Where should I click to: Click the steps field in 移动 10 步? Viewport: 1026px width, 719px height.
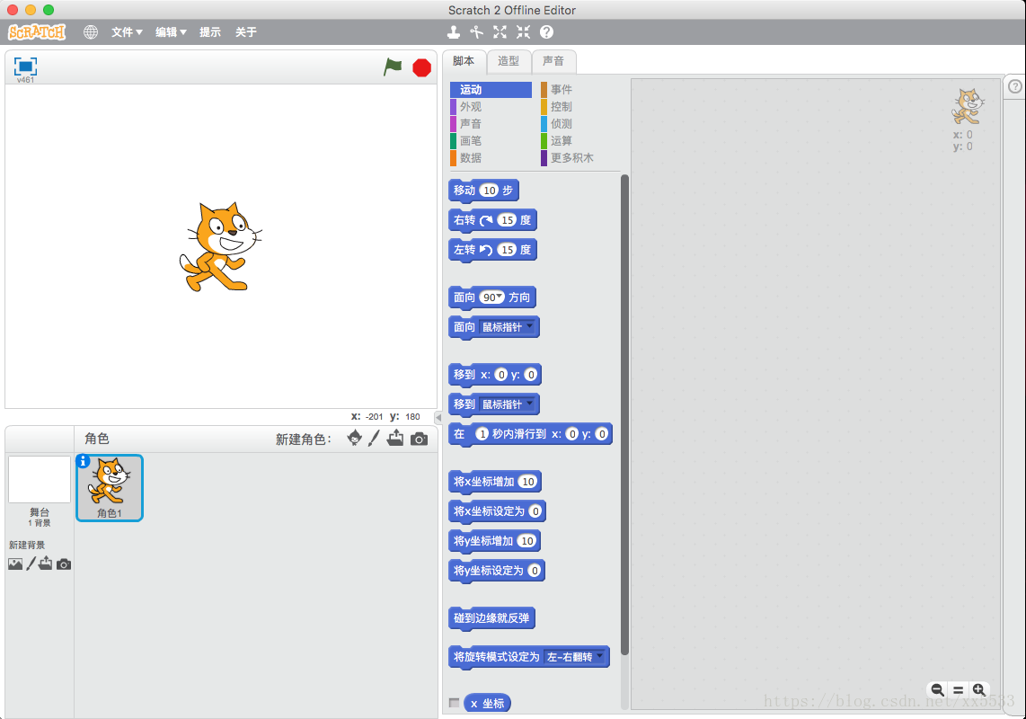(x=490, y=190)
